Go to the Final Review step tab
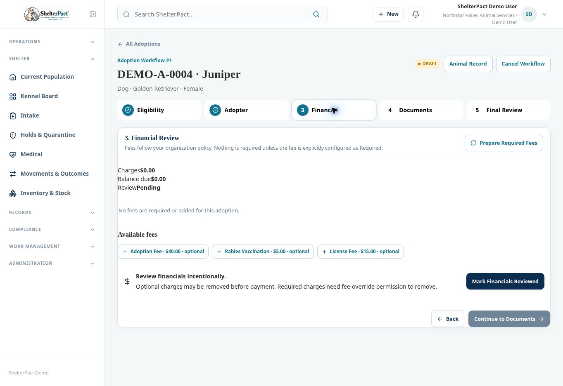 [508, 110]
